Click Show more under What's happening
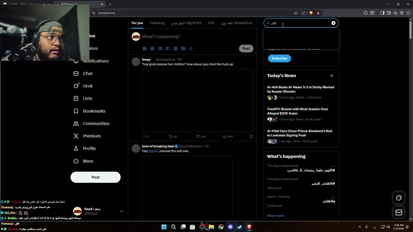The width and height of the screenshot is (413, 232). click(276, 216)
